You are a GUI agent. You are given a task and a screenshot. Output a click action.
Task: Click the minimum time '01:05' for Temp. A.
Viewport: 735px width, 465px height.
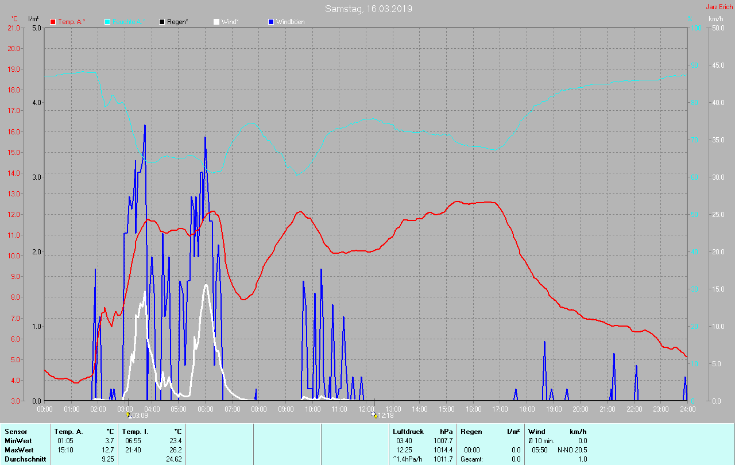(65, 440)
